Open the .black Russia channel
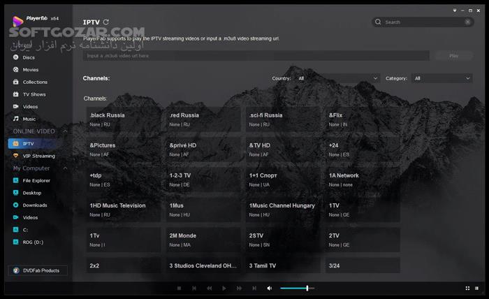This screenshot has width=489, height=299. pyautogui.click(x=124, y=119)
